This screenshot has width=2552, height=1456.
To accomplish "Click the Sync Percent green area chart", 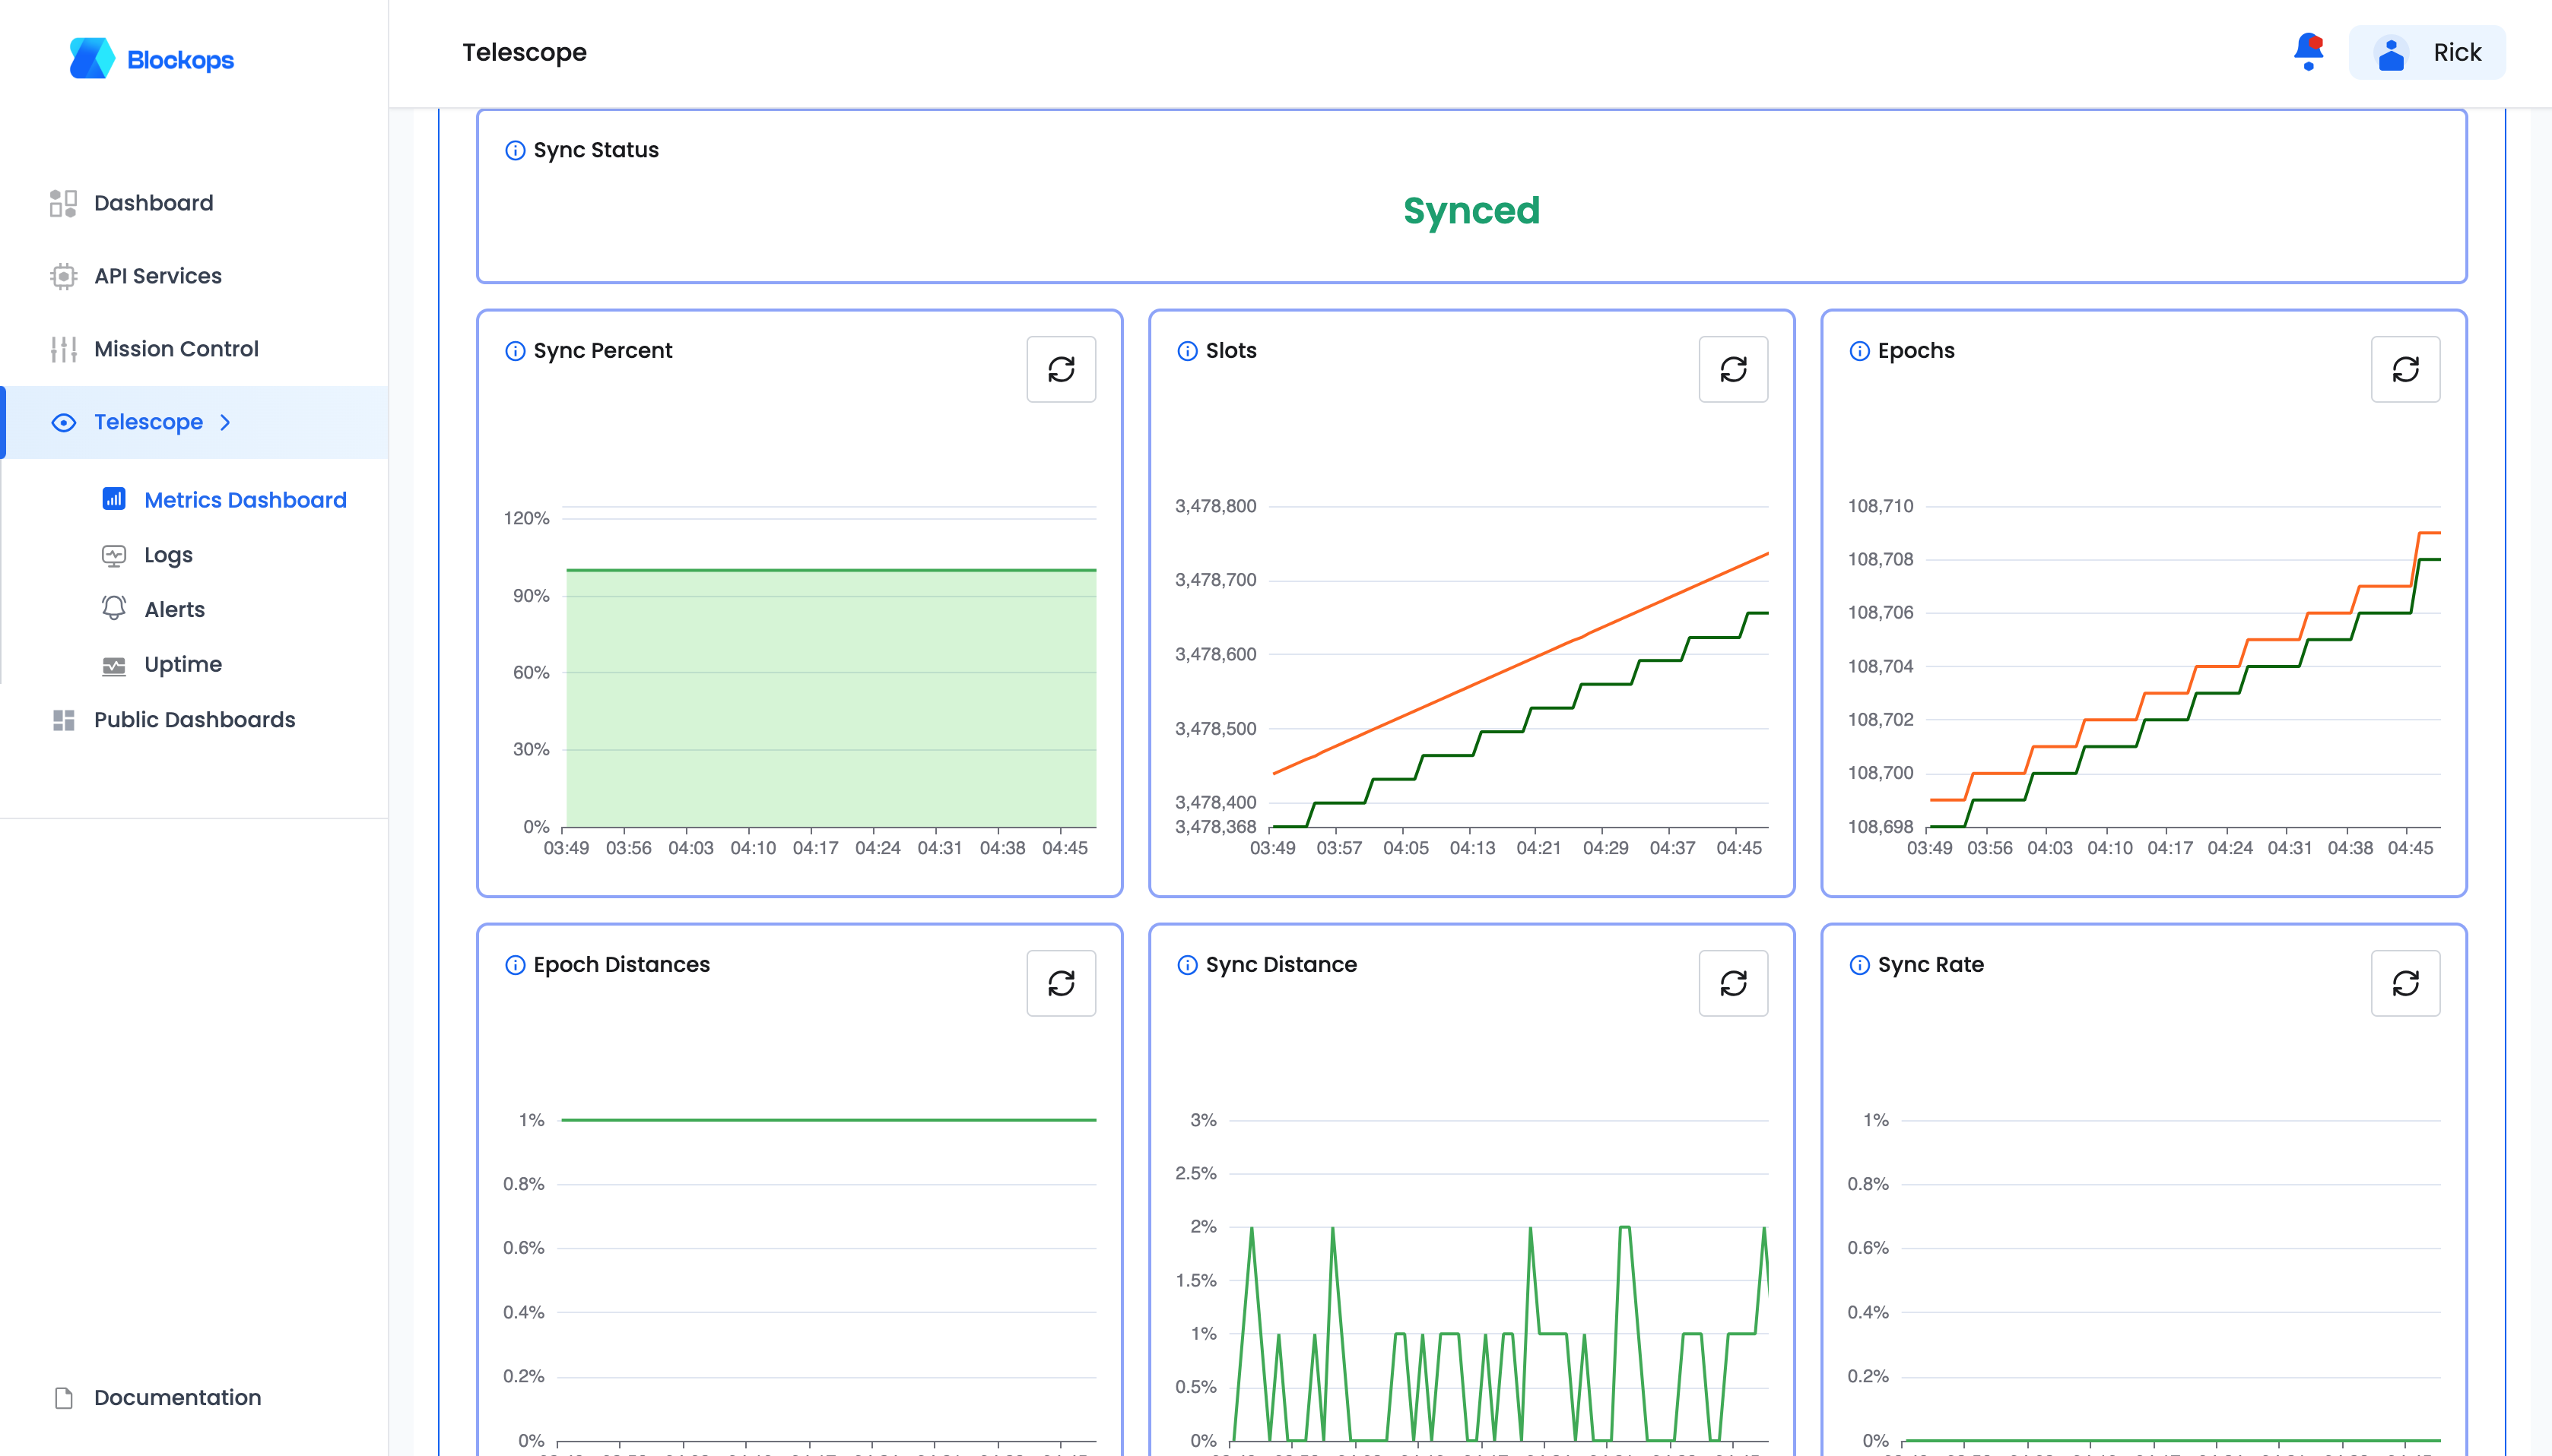I will click(x=830, y=698).
